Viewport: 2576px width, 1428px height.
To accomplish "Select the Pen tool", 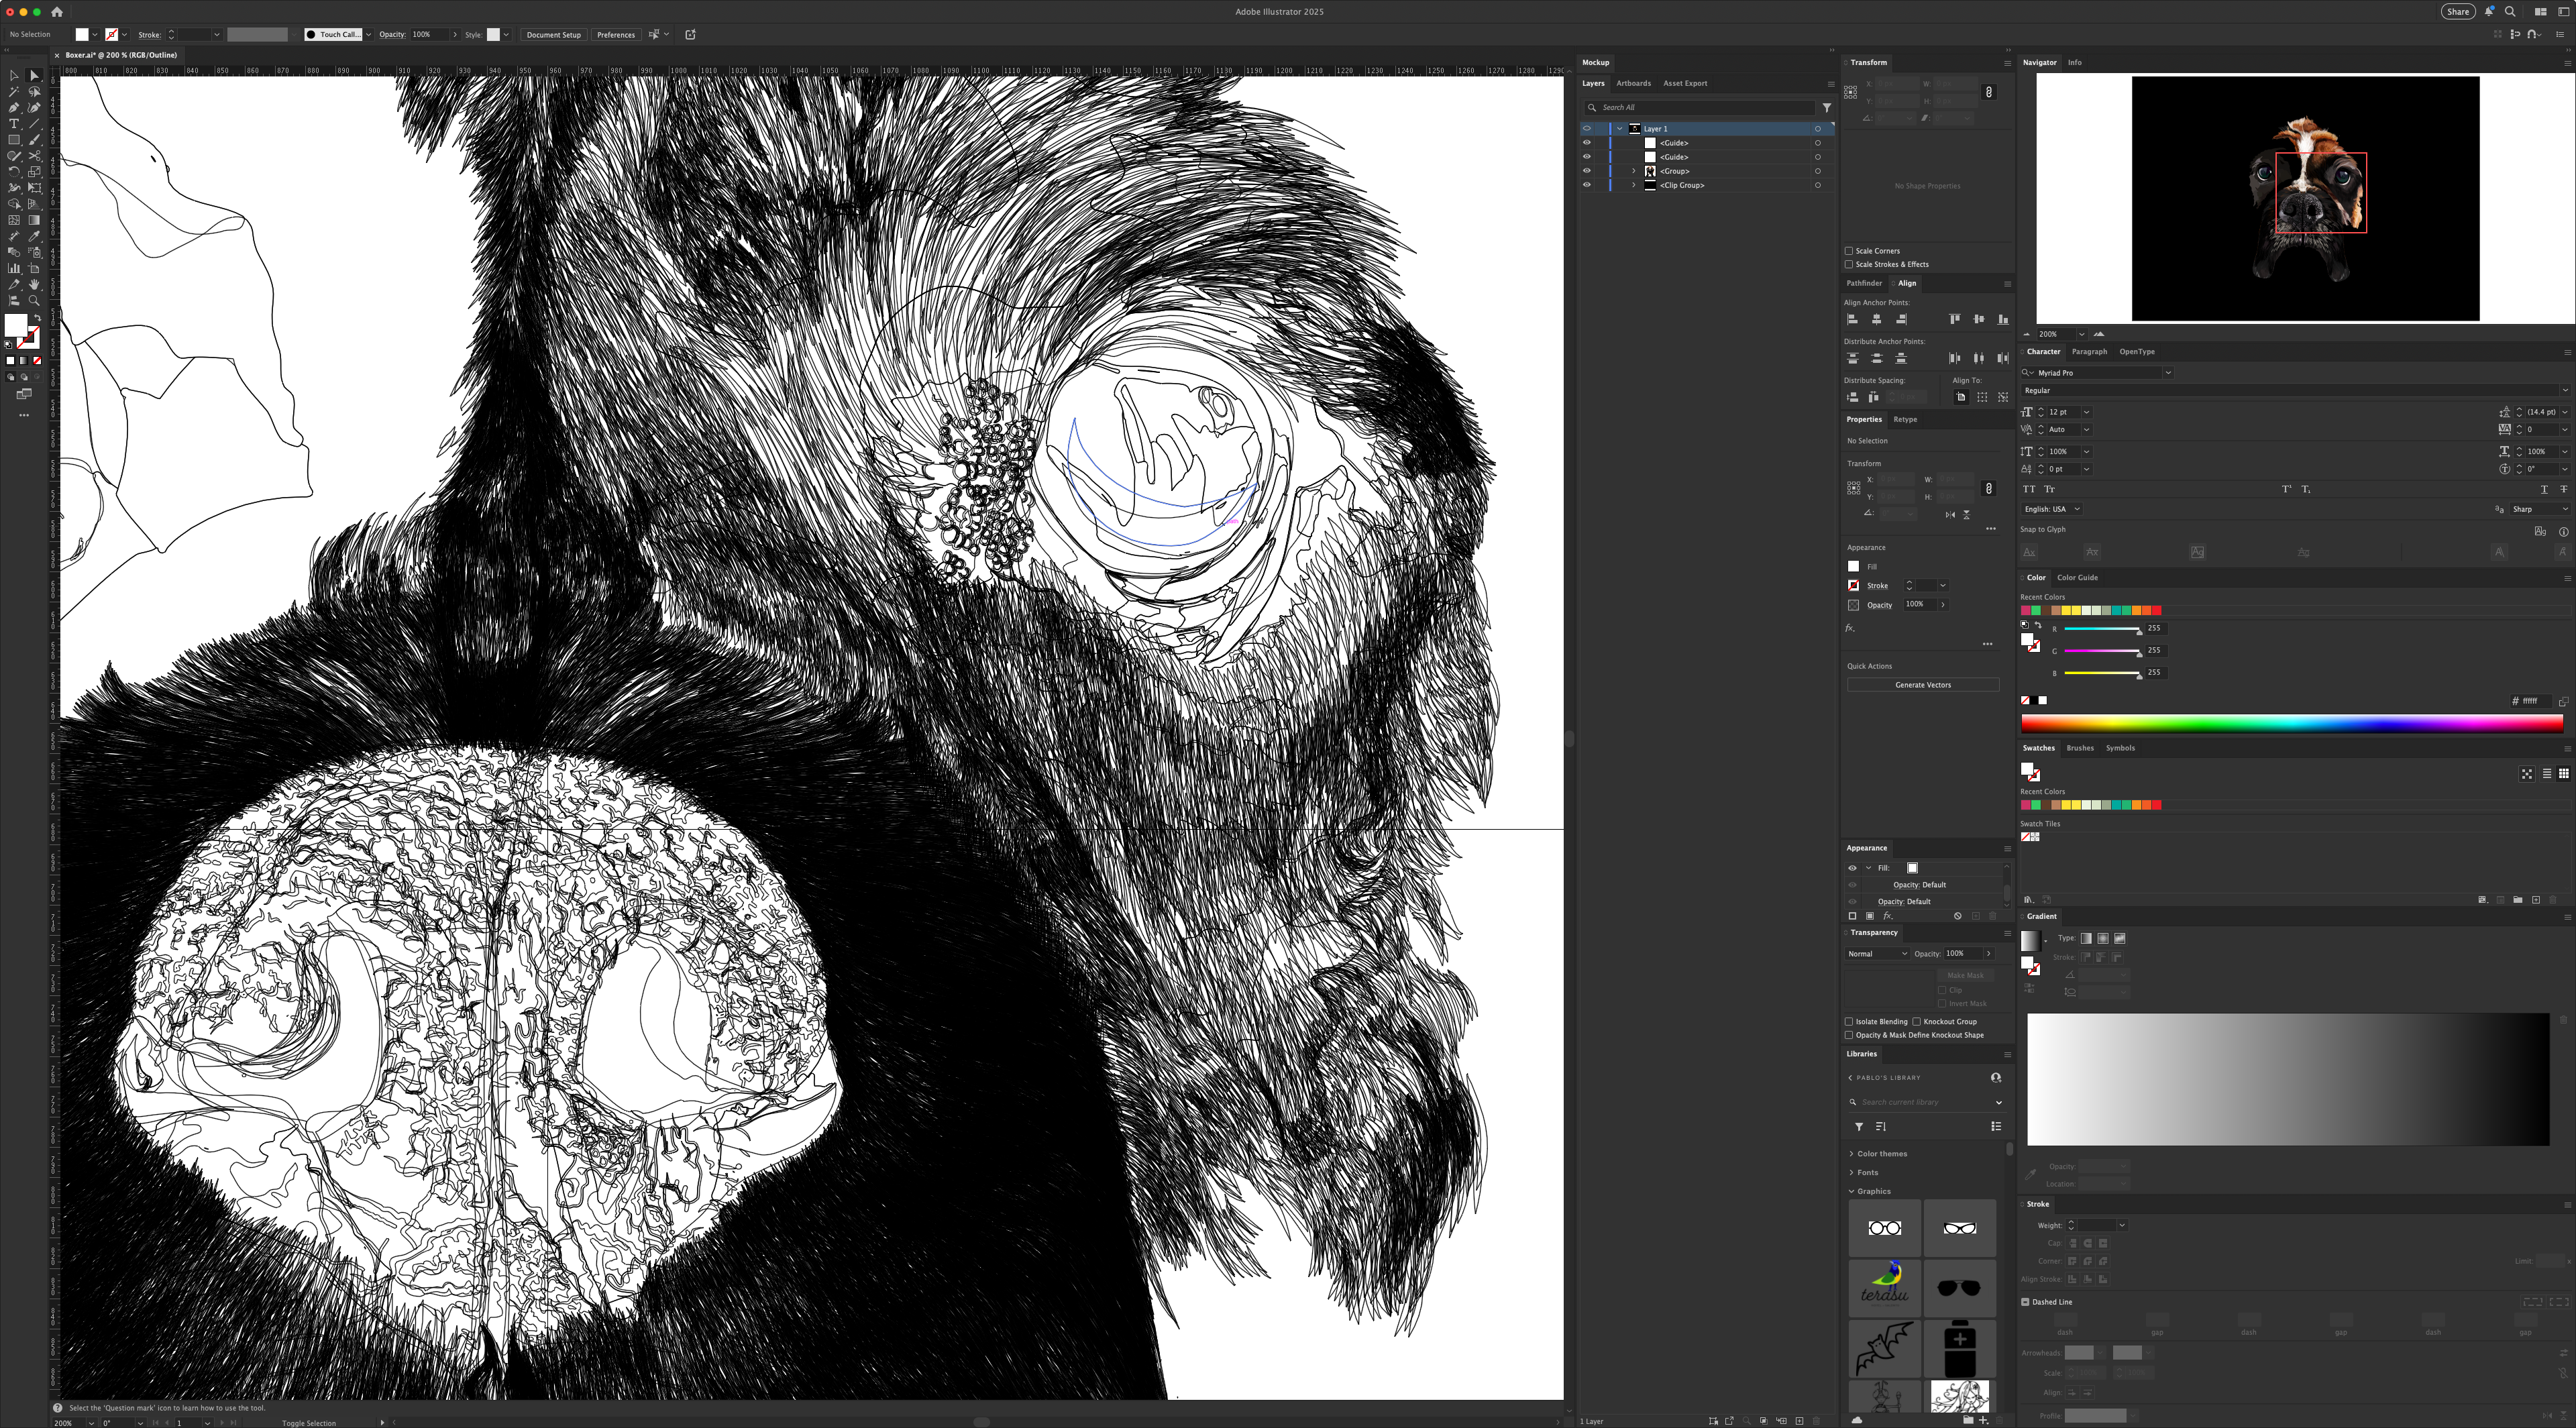I will [x=14, y=108].
